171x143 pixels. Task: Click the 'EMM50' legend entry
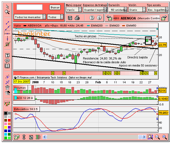pos(129,26)
